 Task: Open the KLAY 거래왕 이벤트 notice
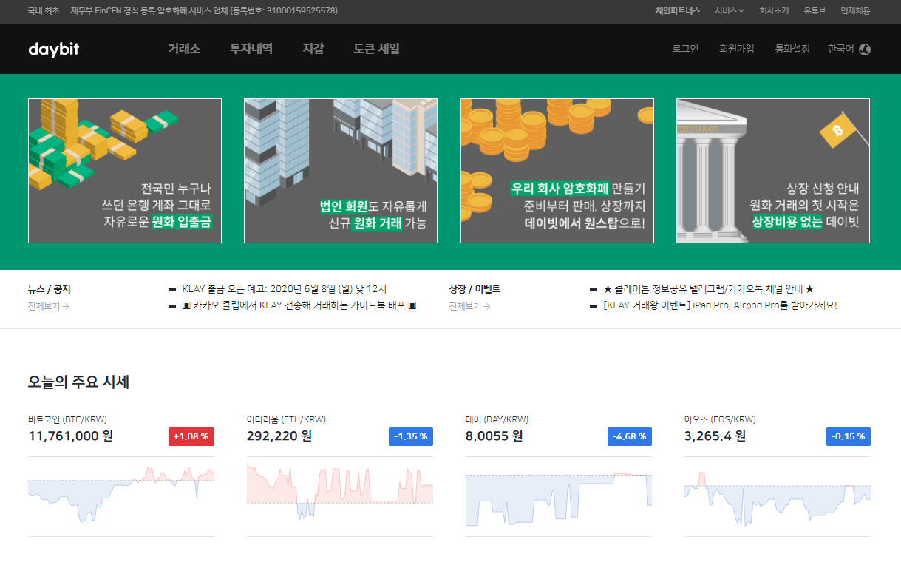coord(720,305)
